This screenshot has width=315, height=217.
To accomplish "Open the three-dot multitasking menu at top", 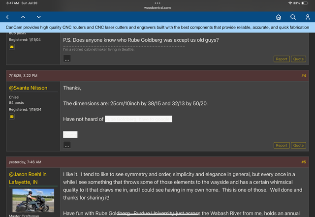I will coord(157,3).
